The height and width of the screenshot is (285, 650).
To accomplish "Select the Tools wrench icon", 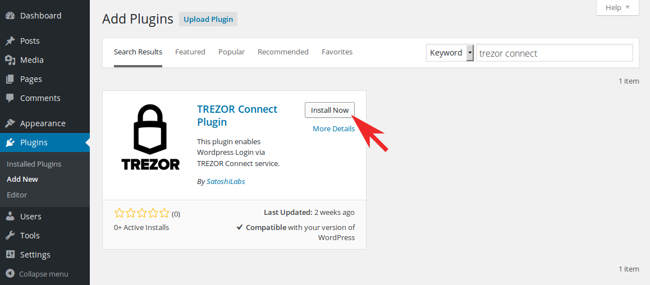I will pyautogui.click(x=10, y=236).
